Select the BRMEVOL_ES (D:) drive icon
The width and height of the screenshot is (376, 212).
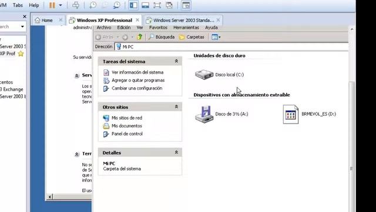point(291,114)
